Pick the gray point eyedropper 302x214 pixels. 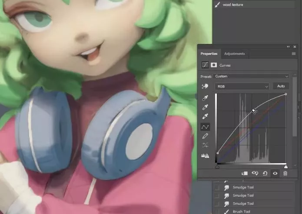(x=205, y=107)
